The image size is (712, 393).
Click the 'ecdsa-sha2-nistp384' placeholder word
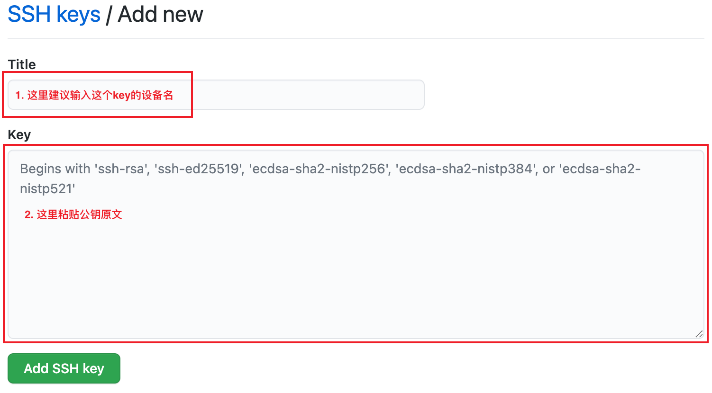coord(465,169)
